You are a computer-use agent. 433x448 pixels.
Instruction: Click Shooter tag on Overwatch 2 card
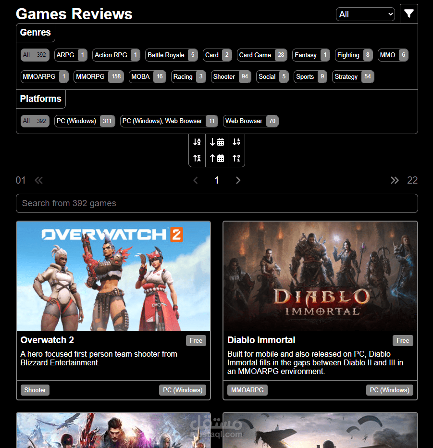(35, 390)
